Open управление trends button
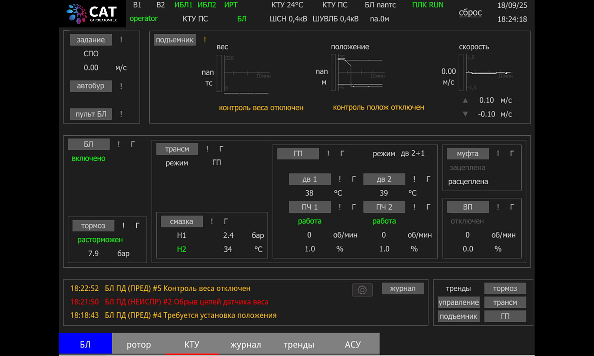The height and width of the screenshot is (356, 594). [x=458, y=302]
